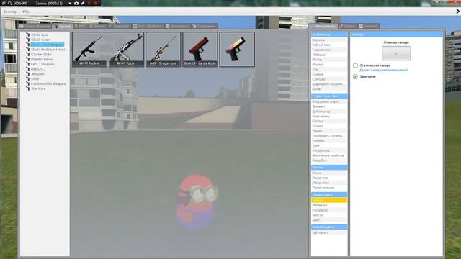Spawn the yellow-pink gradient Glock weapon

click(x=237, y=50)
